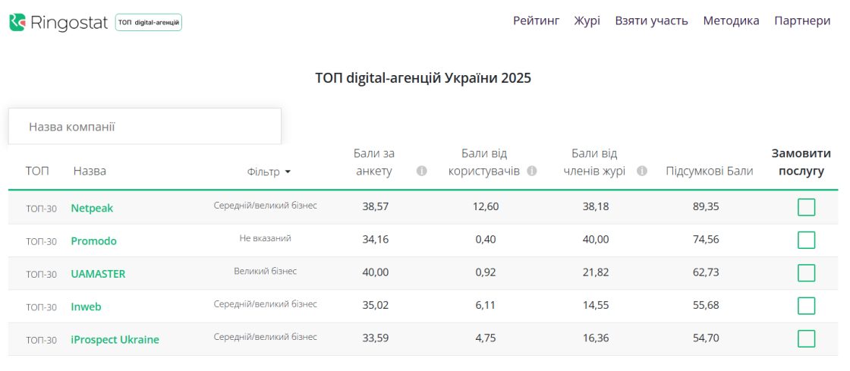The image size is (850, 371).
Task: Click Inweb's jury score 14,55
Action: [595, 306]
